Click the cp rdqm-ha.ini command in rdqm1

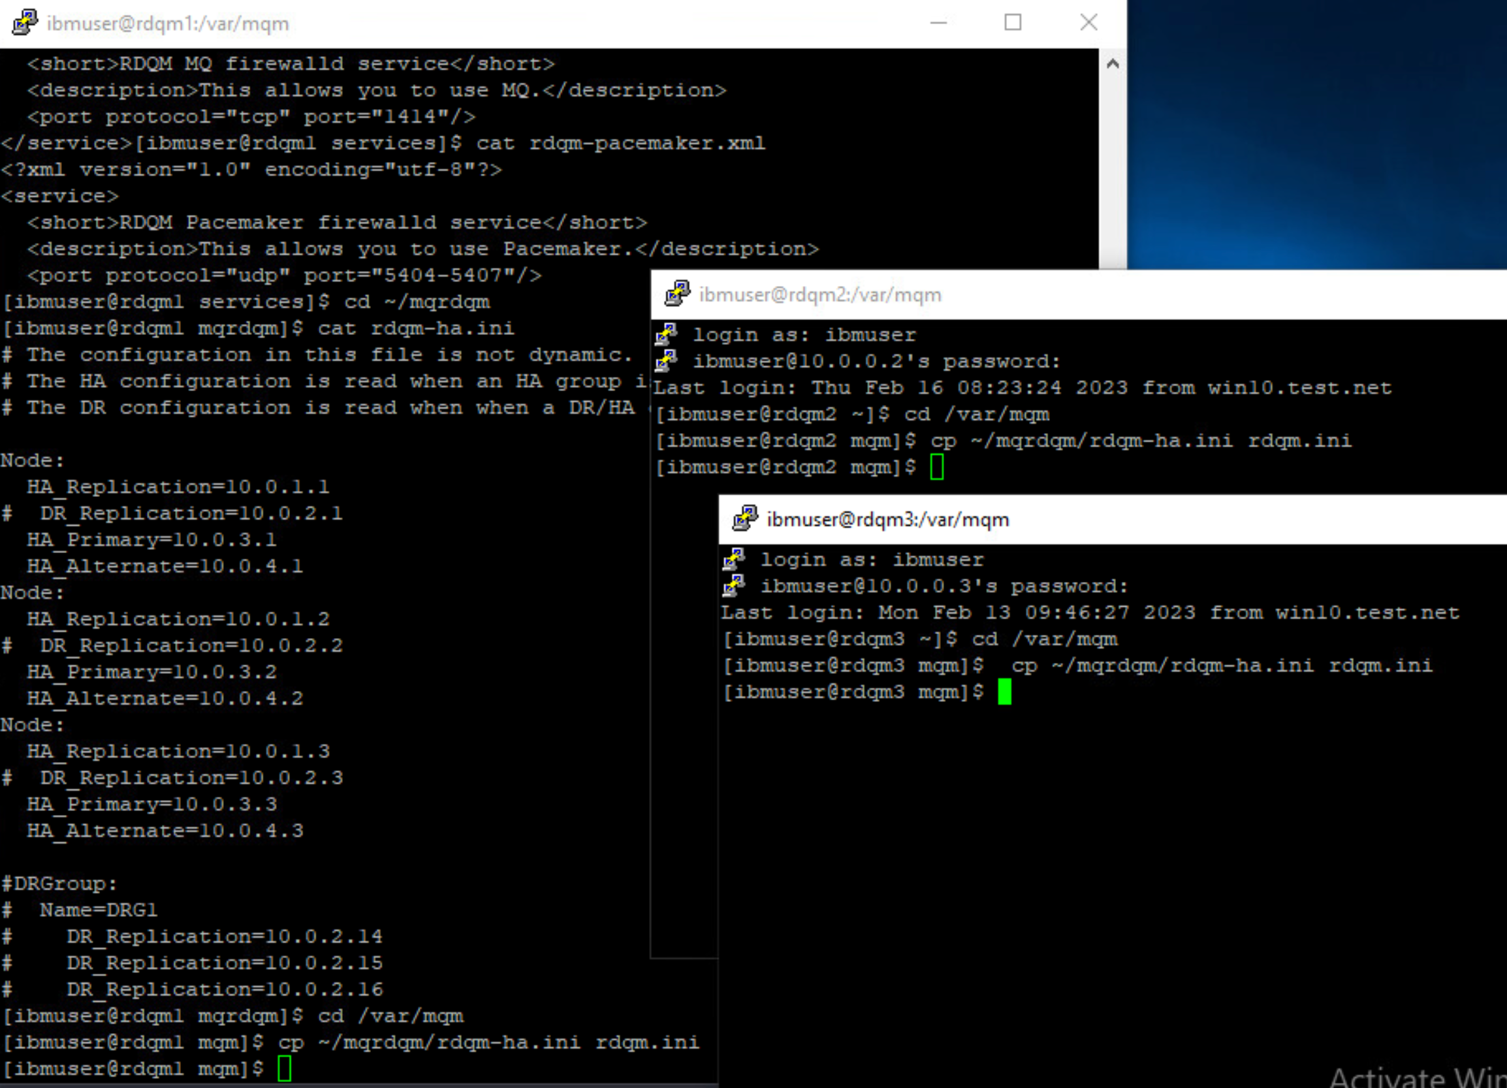tap(488, 1042)
